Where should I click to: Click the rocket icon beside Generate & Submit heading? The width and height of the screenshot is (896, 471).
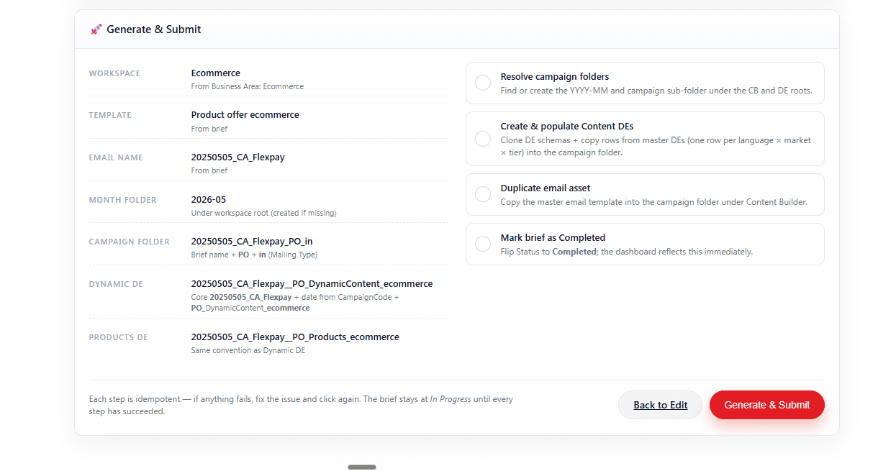[96, 29]
